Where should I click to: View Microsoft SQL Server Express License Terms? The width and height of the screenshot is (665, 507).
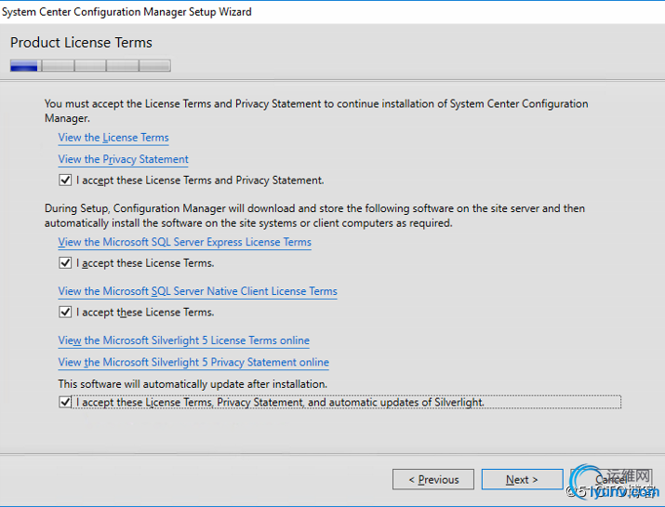pyautogui.click(x=184, y=242)
